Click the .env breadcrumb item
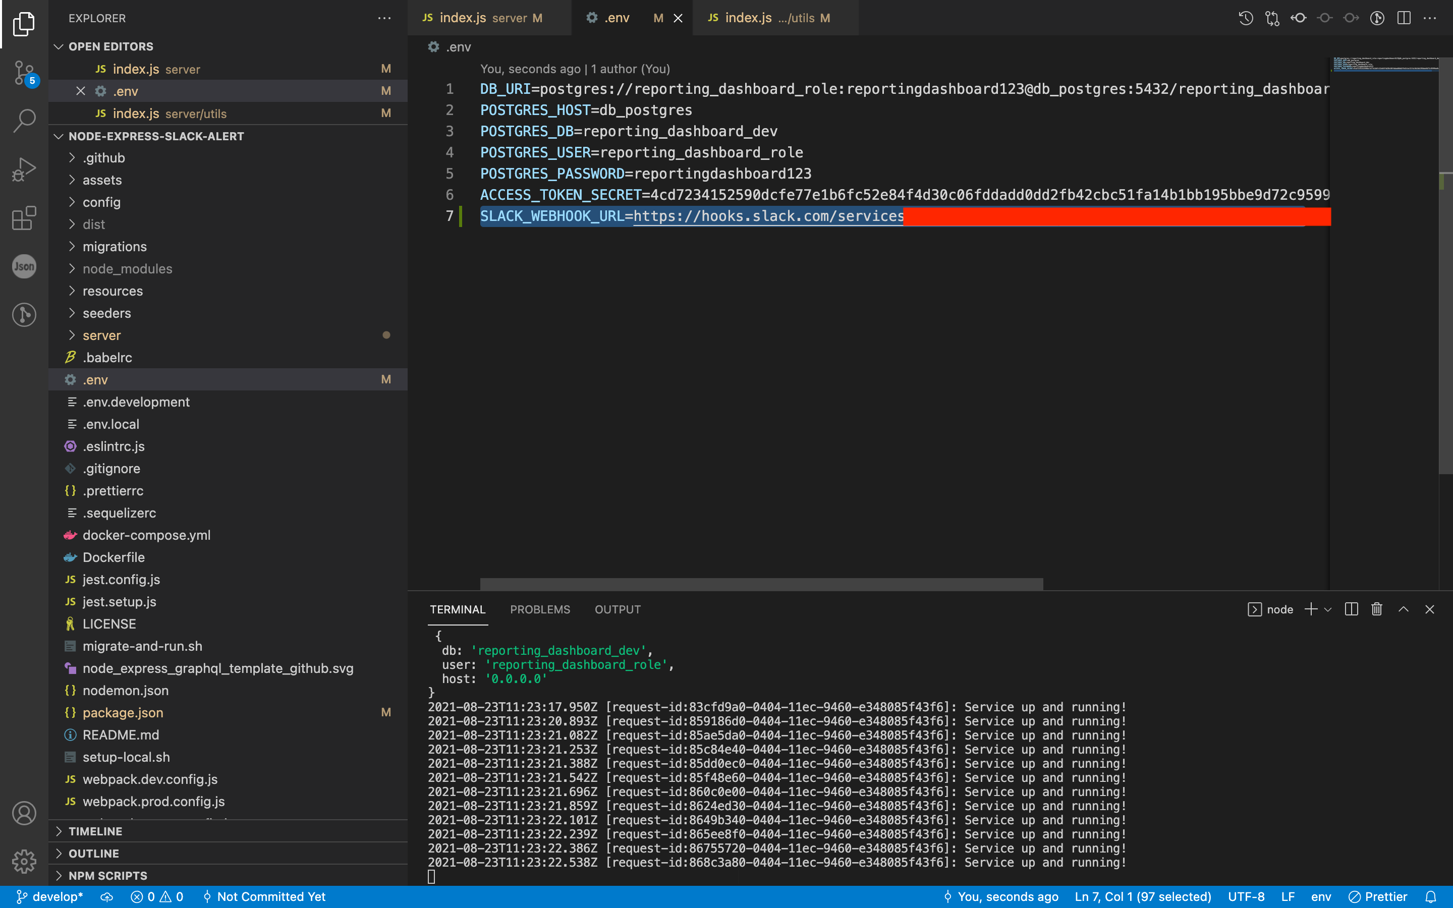This screenshot has width=1453, height=908. (451, 47)
